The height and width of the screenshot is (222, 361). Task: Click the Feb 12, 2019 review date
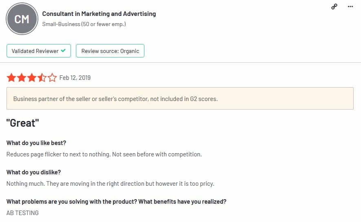point(75,78)
